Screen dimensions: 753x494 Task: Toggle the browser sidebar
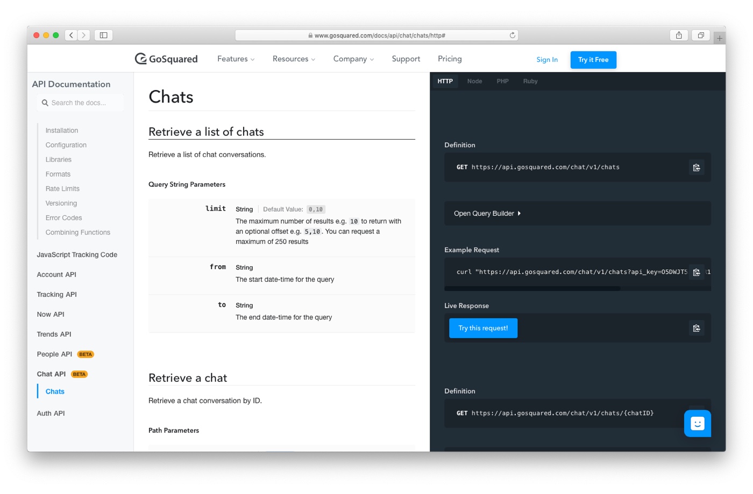click(103, 35)
